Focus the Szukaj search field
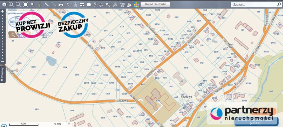This screenshot has width=283, height=127. pyautogui.click(x=254, y=5)
